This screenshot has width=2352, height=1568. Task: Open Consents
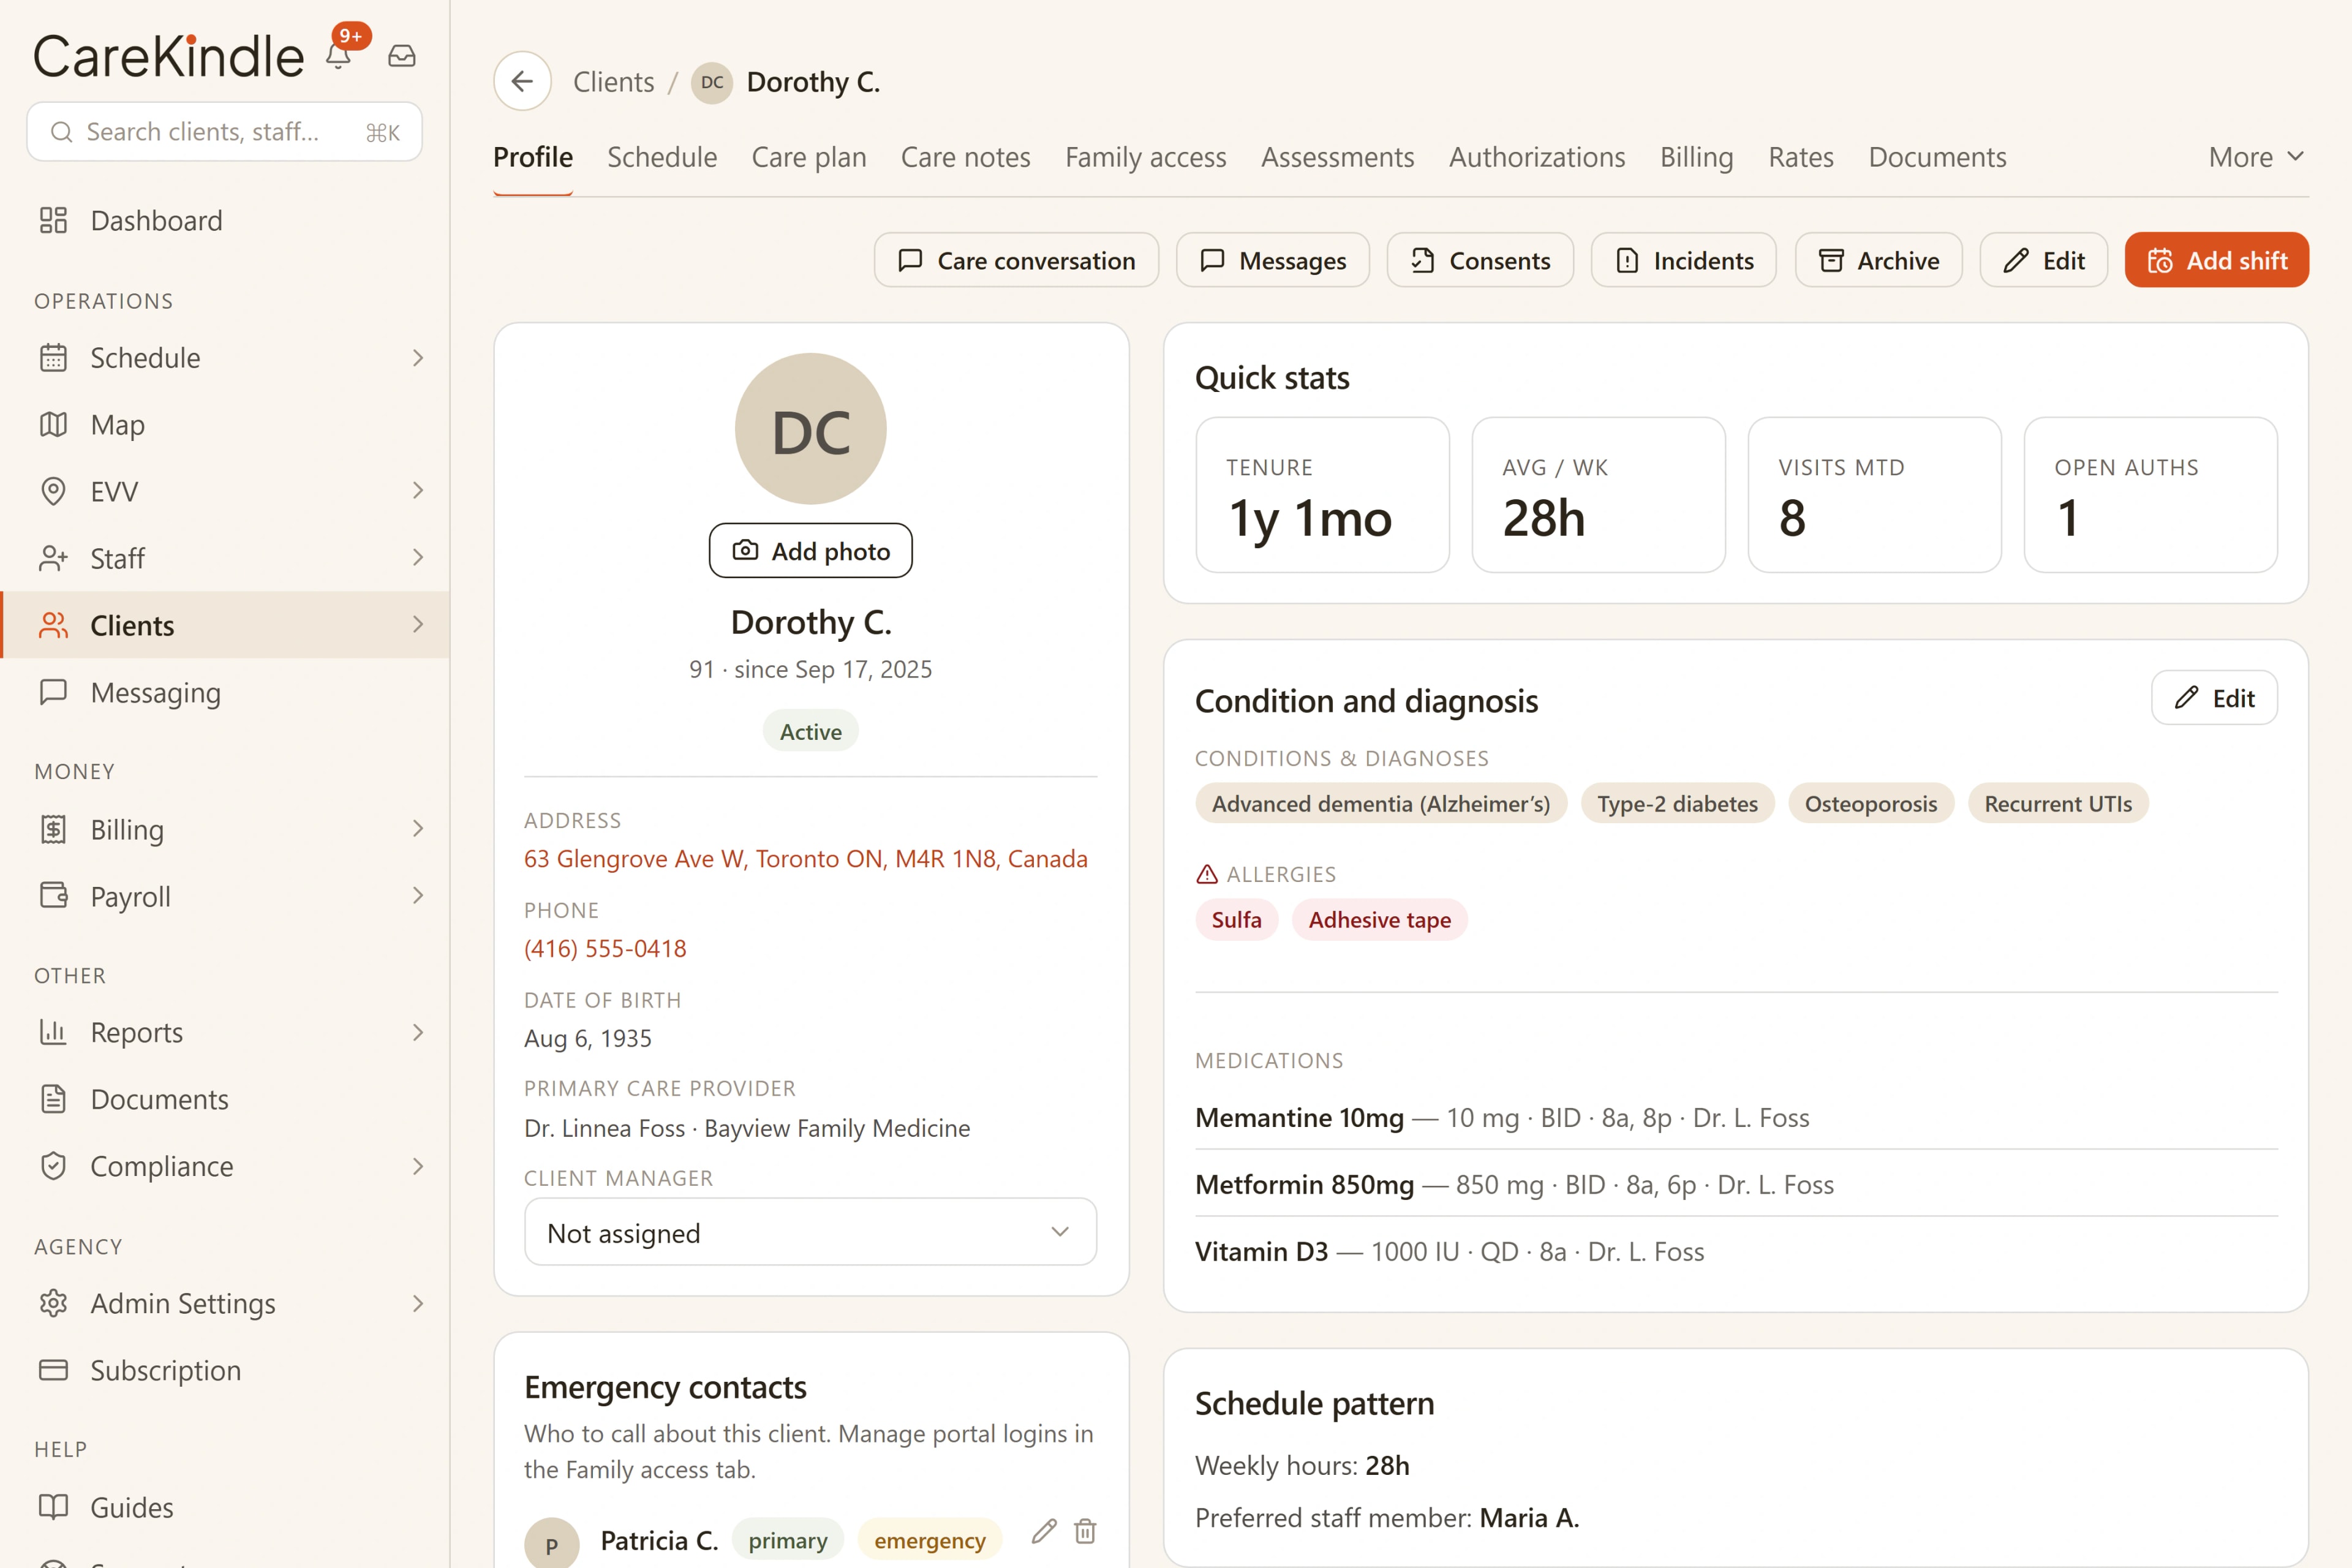pos(1479,260)
